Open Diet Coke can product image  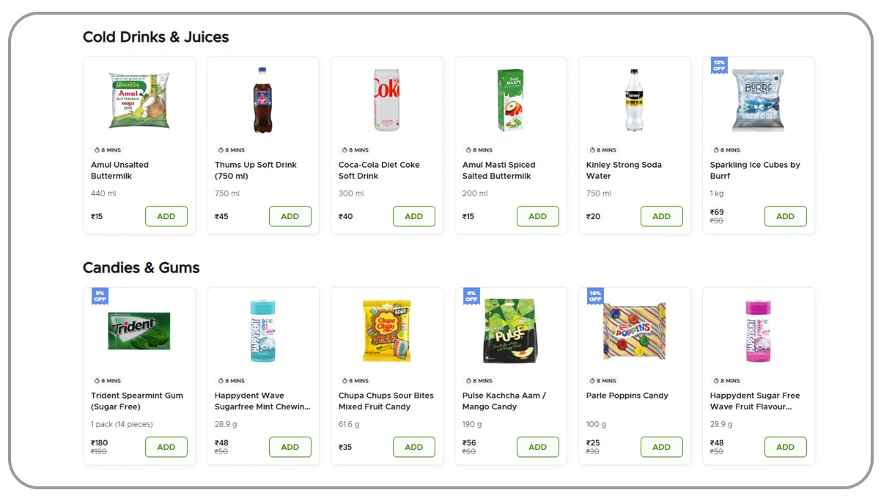click(x=386, y=101)
